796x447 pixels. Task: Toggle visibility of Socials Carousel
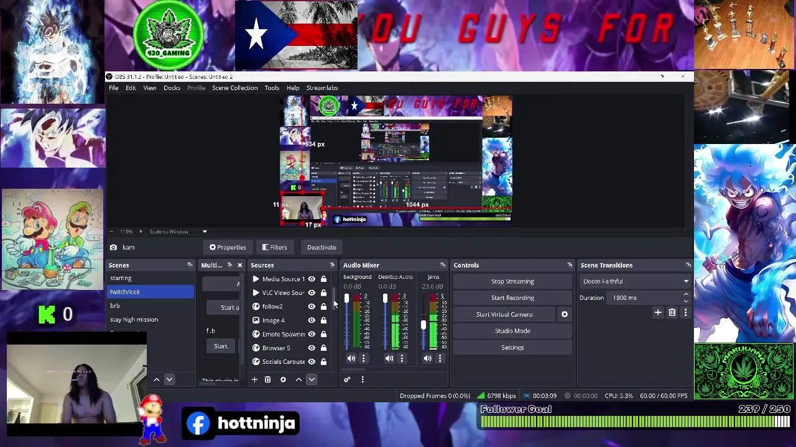312,361
